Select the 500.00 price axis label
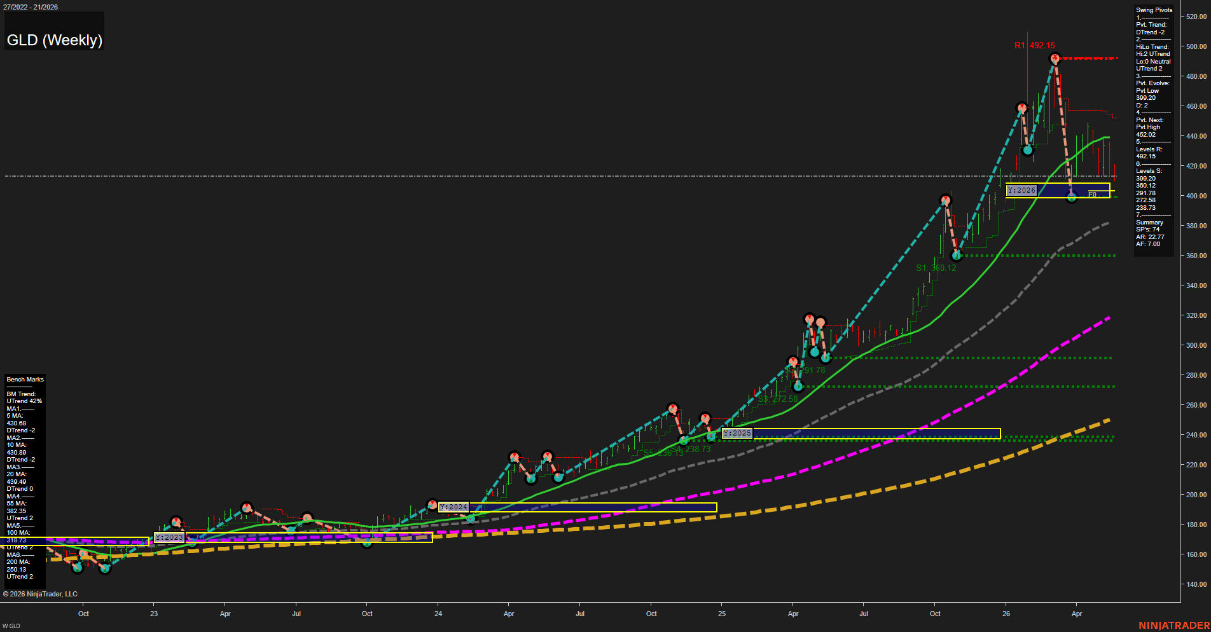 pyautogui.click(x=1196, y=46)
